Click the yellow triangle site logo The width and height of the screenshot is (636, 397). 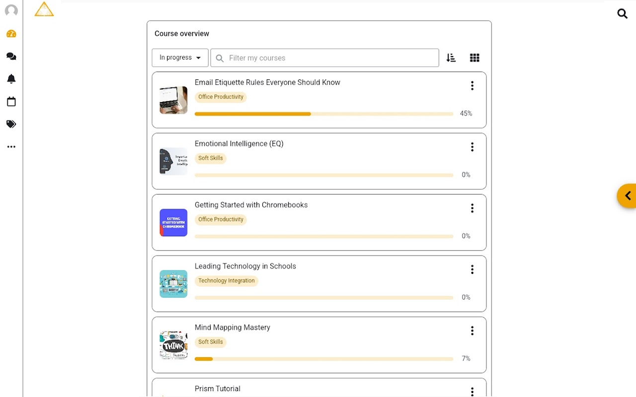coord(44,9)
